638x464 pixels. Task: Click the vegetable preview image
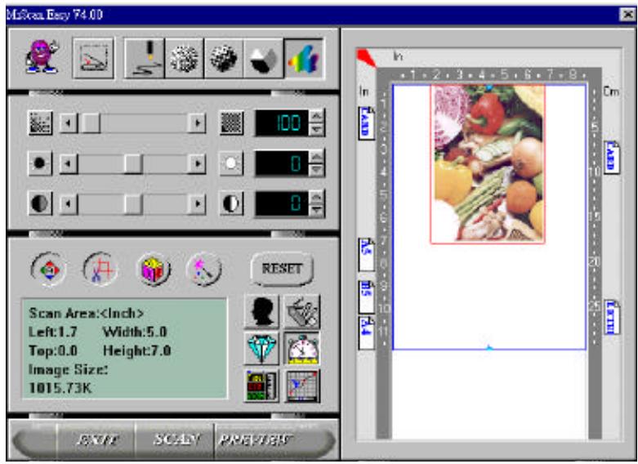488,164
